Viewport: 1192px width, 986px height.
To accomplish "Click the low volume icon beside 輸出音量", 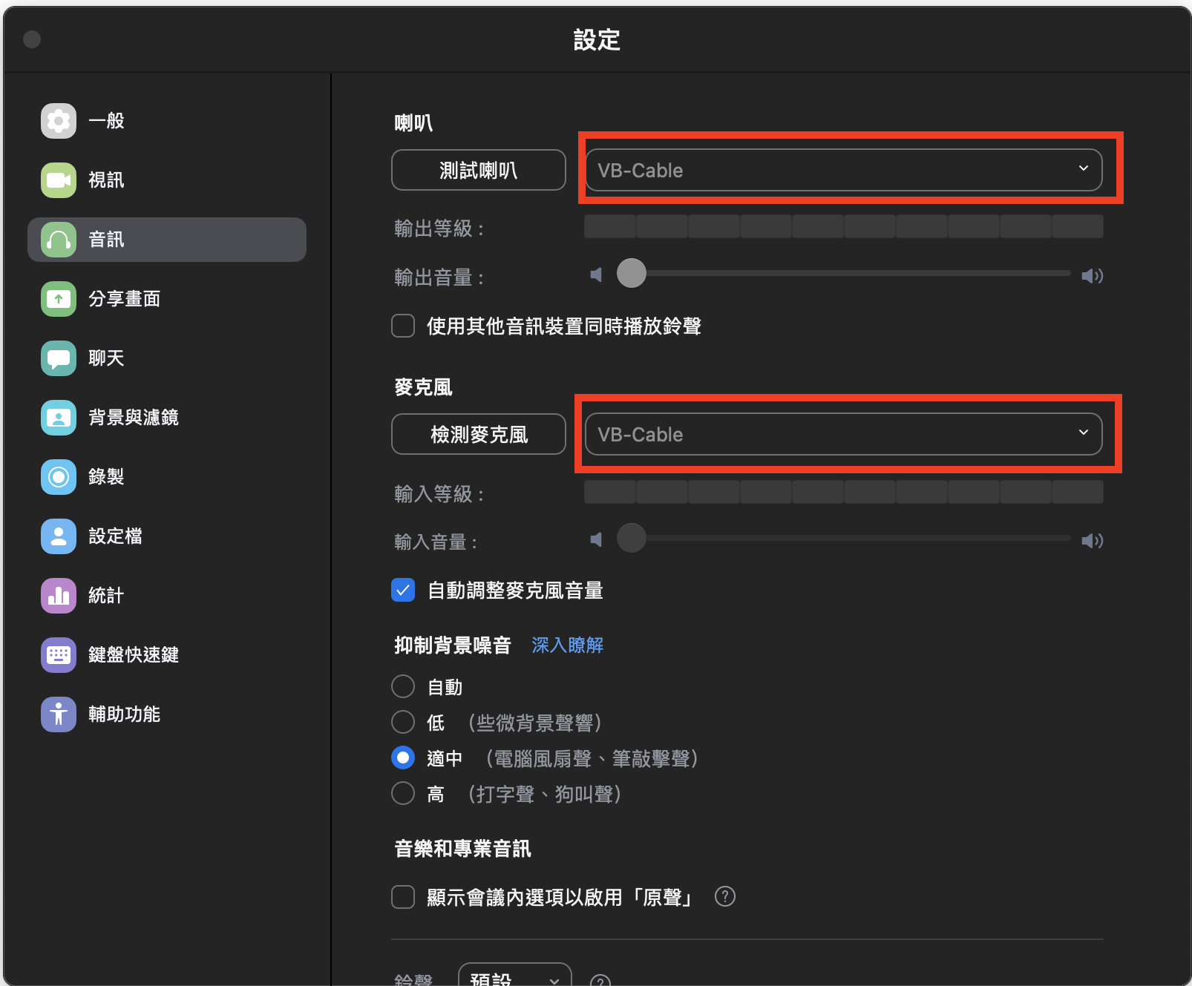I will click(x=596, y=275).
